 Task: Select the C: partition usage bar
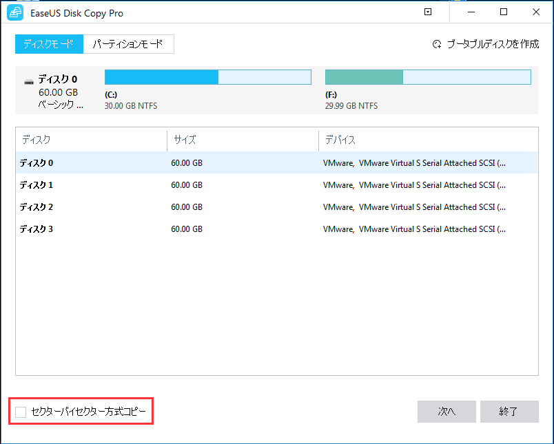pos(207,76)
